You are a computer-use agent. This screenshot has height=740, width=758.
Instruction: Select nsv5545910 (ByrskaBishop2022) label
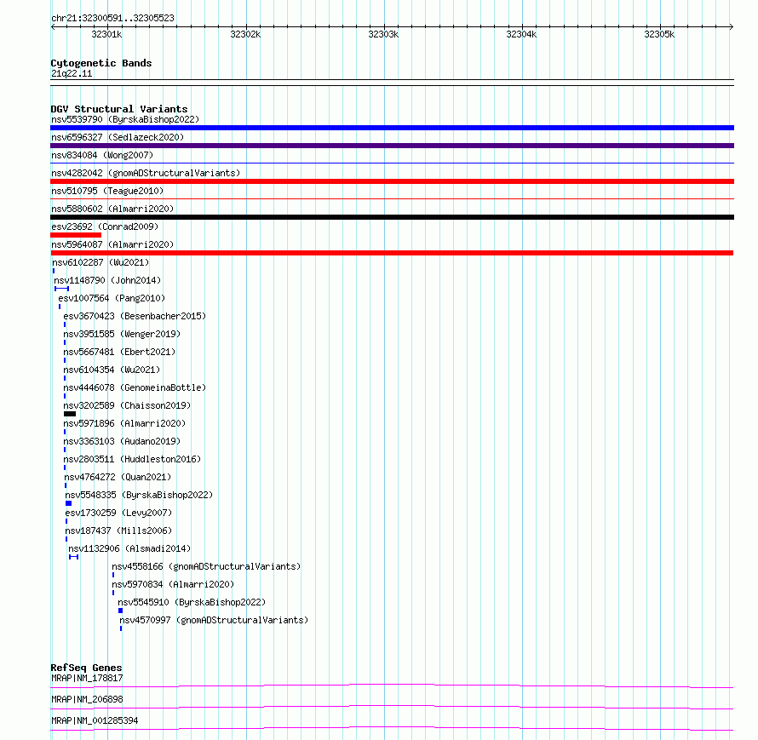pyautogui.click(x=192, y=602)
